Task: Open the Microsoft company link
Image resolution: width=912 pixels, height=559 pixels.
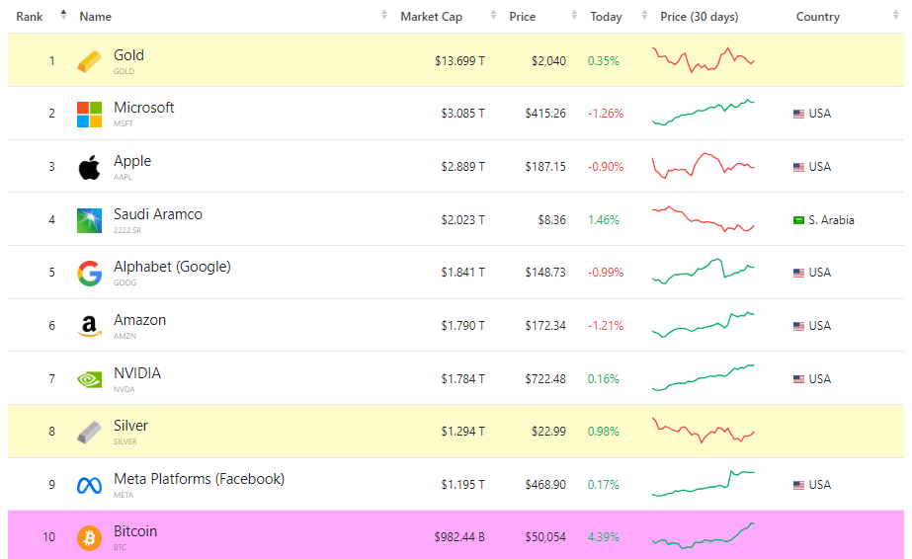Action: pyautogui.click(x=143, y=108)
